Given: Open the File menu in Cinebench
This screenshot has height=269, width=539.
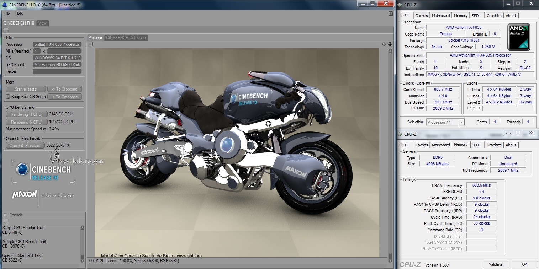Looking at the screenshot, I should click(x=7, y=14).
